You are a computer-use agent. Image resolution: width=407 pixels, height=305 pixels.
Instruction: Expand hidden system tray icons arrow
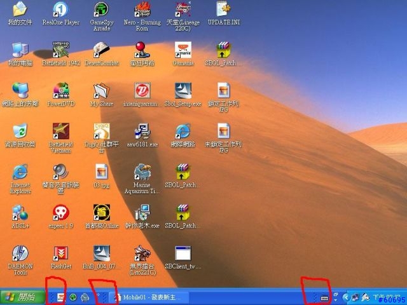[x=345, y=297]
